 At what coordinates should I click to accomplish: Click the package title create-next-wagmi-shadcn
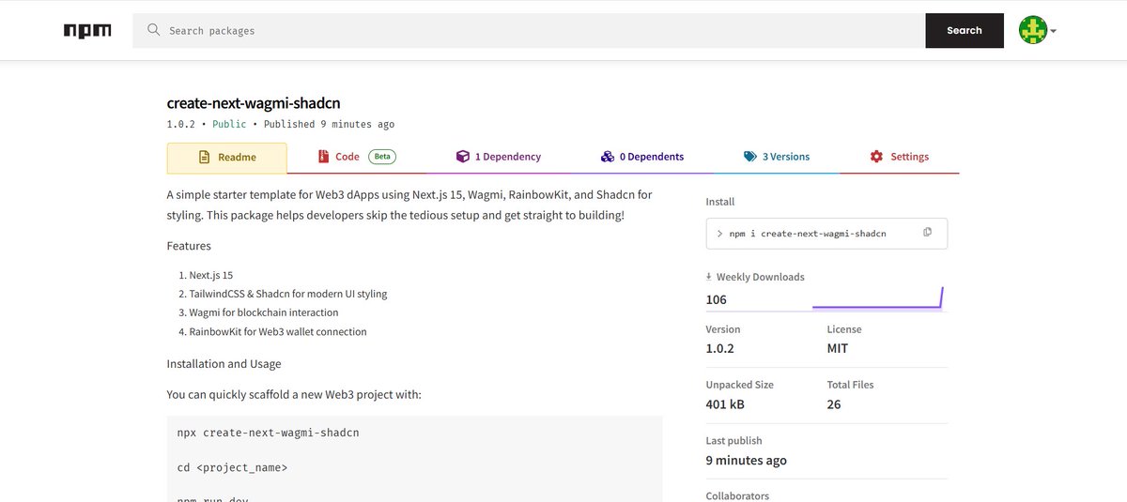tap(254, 103)
